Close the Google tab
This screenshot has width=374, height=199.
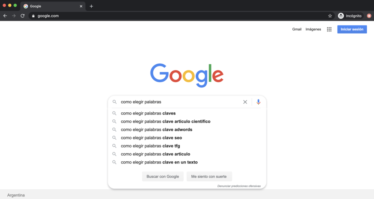coord(81,6)
